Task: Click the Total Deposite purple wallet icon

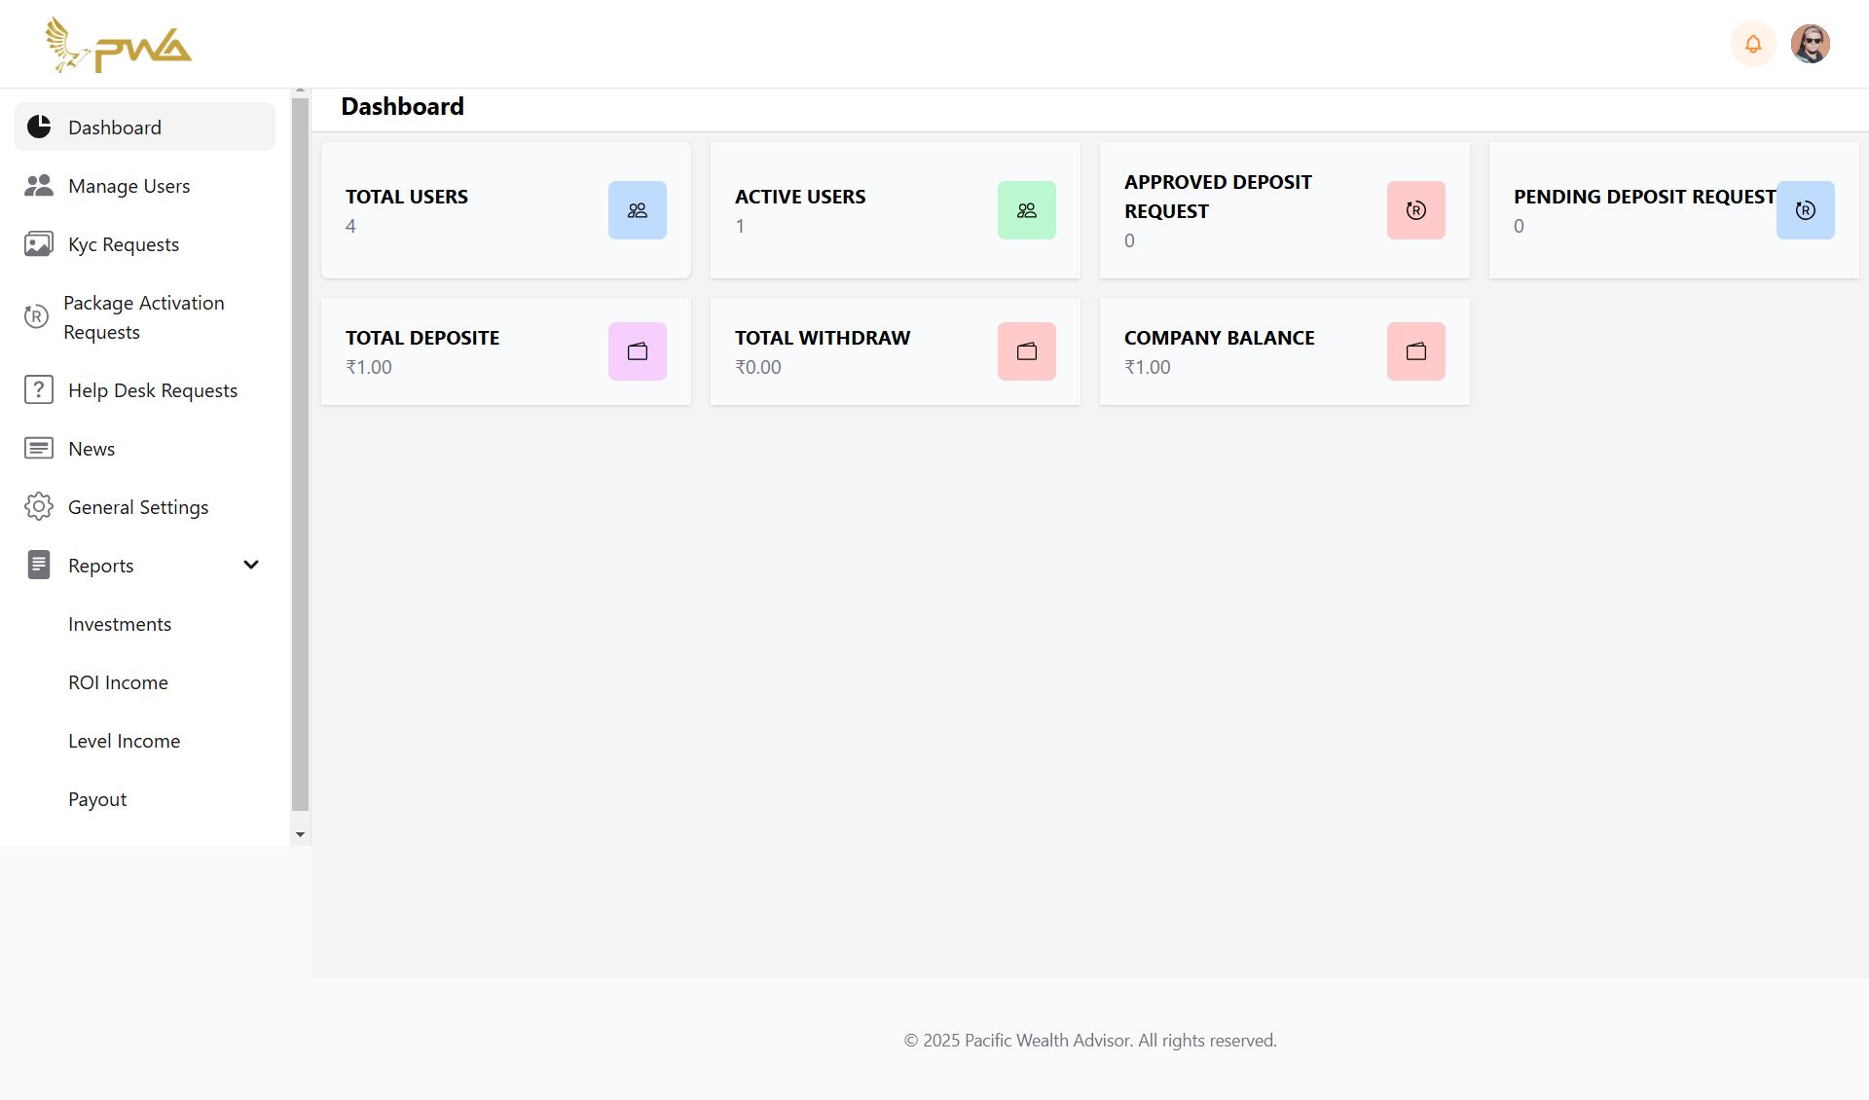Action: coord(637,351)
